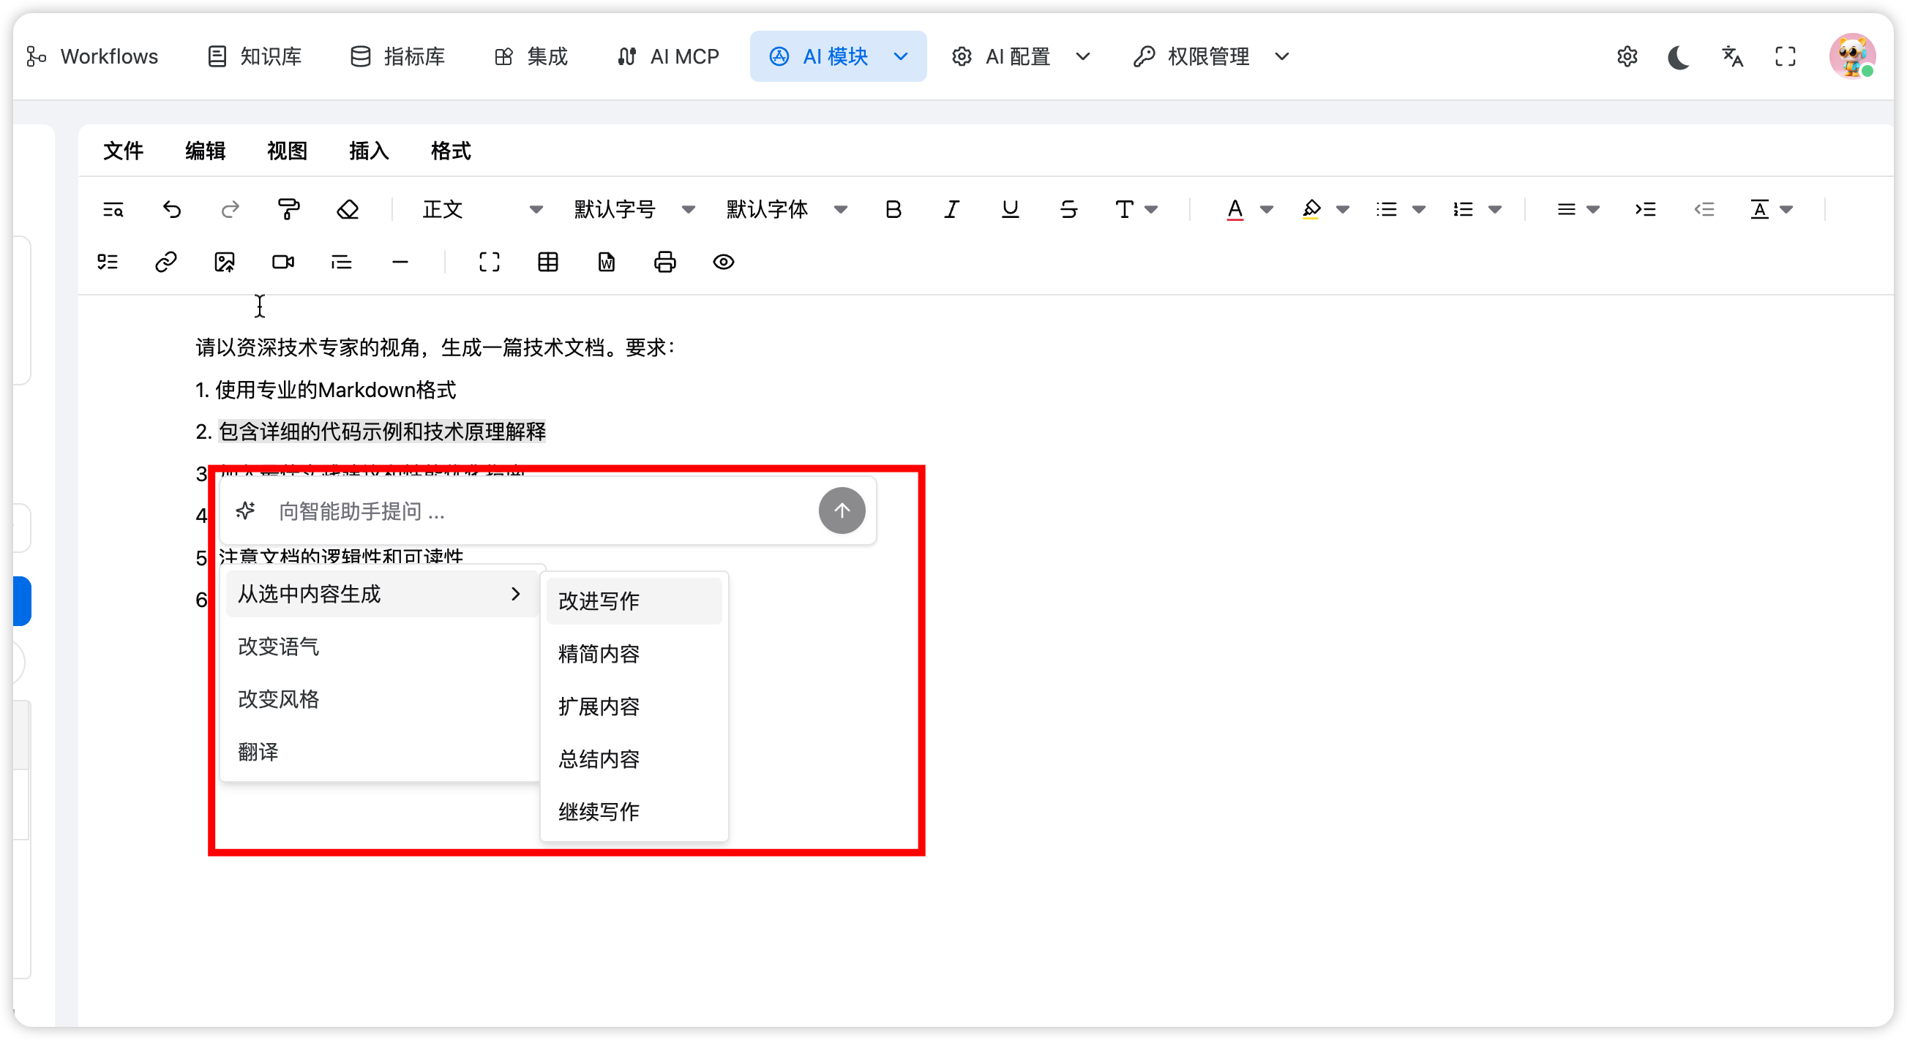
Task: Choose 改进写作 from the submenu
Action: pos(598,600)
